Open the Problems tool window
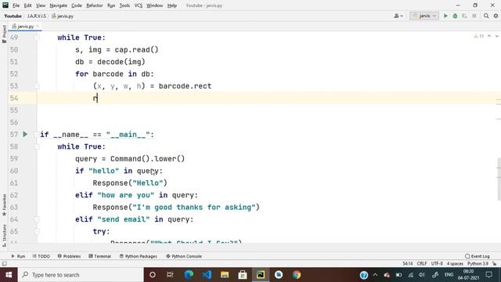The height and width of the screenshot is (282, 501). click(x=69, y=256)
